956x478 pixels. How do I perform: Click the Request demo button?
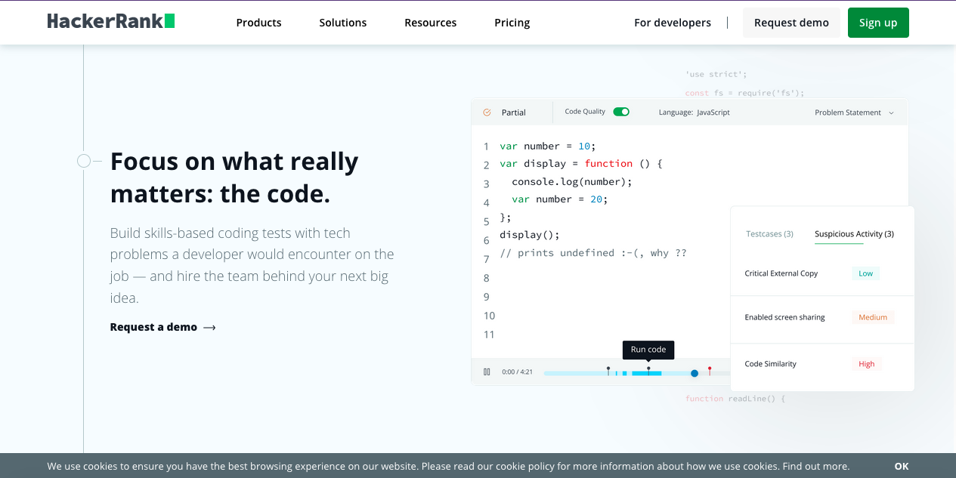(x=791, y=23)
